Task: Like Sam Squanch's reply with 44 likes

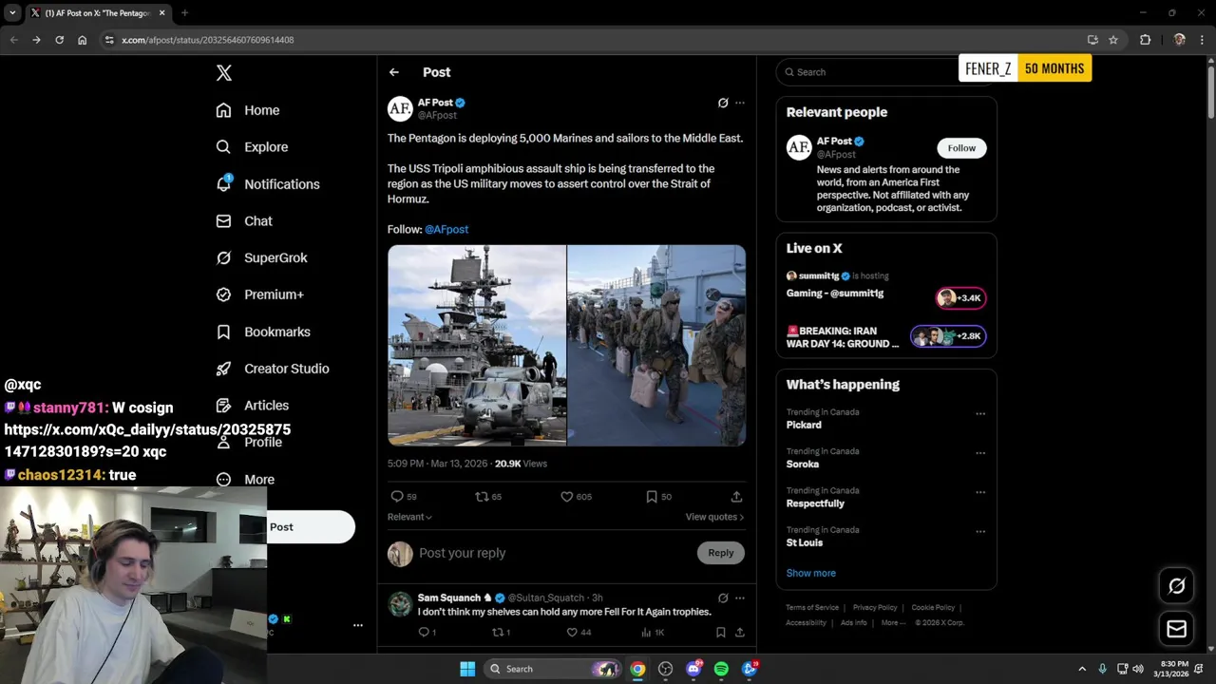Action: coord(572,632)
